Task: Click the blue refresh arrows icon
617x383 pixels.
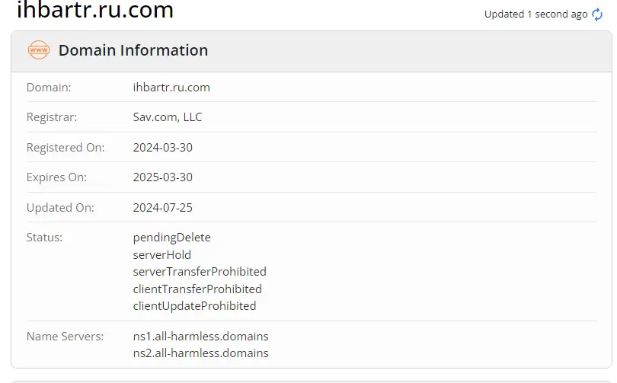Action: [597, 14]
